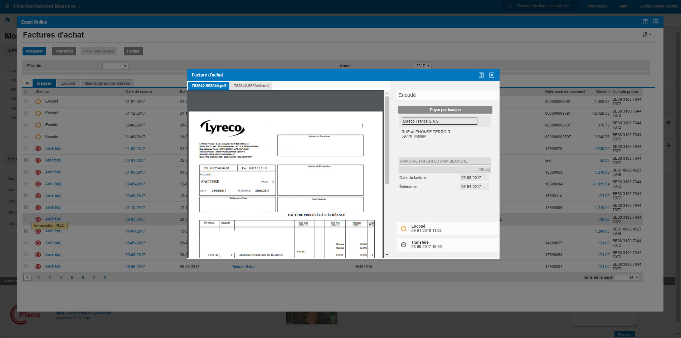Close the Facture d'achat dialog

(x=492, y=75)
